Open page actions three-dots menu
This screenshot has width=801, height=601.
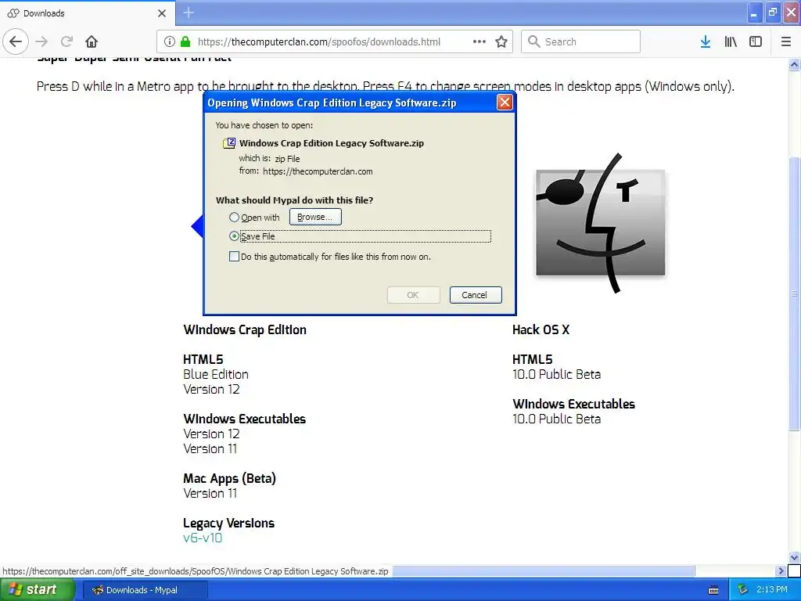click(x=480, y=41)
